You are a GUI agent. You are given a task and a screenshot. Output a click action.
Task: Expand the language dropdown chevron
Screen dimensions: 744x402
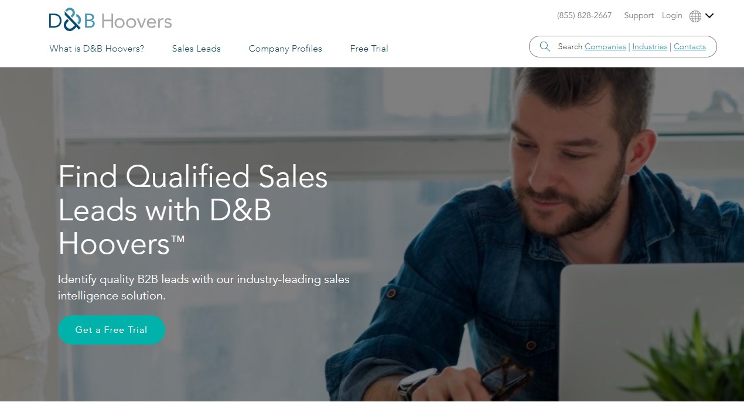(x=709, y=16)
